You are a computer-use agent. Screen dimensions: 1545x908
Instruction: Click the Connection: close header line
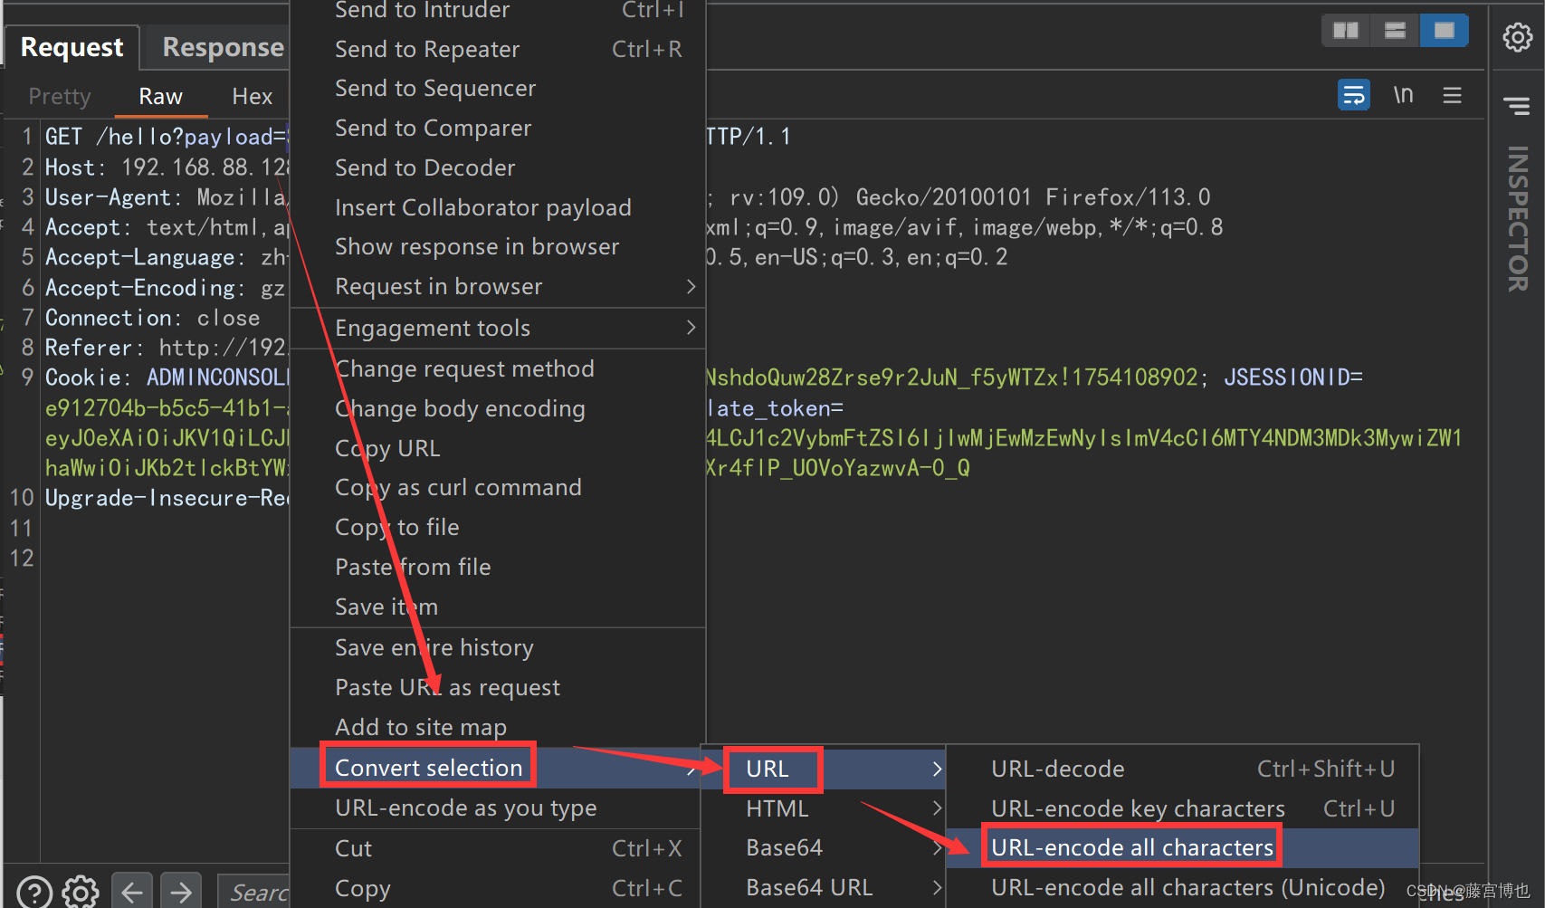[152, 318]
